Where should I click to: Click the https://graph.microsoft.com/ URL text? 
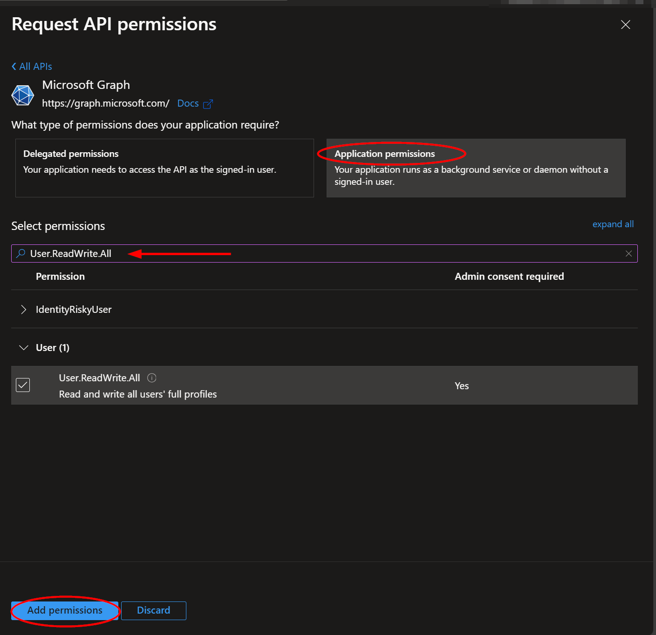point(106,103)
